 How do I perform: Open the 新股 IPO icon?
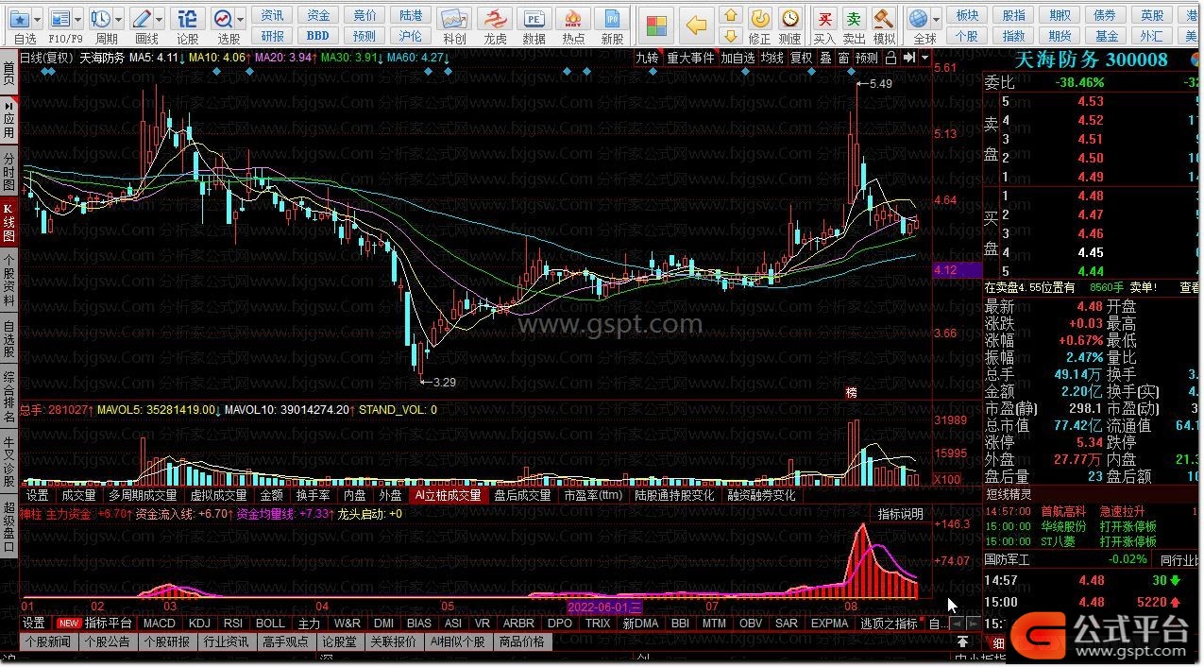(612, 20)
